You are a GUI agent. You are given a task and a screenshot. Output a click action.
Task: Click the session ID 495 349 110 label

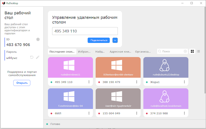coord(64,82)
